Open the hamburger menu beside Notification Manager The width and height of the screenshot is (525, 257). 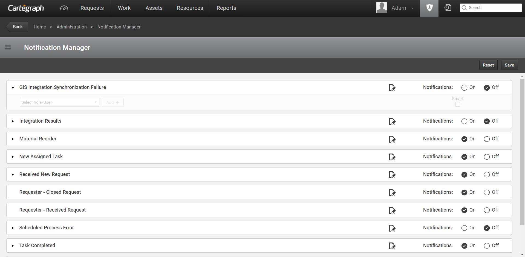click(x=8, y=47)
